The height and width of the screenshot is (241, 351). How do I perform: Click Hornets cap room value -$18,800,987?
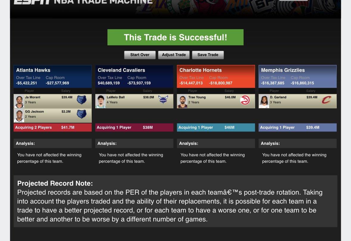pos(221,83)
